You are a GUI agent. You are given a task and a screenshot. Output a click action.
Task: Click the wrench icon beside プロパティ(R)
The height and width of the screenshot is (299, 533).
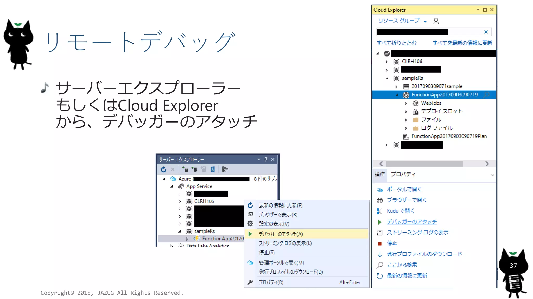pyautogui.click(x=250, y=282)
